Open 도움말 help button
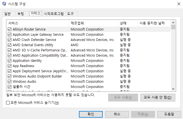 169,114
